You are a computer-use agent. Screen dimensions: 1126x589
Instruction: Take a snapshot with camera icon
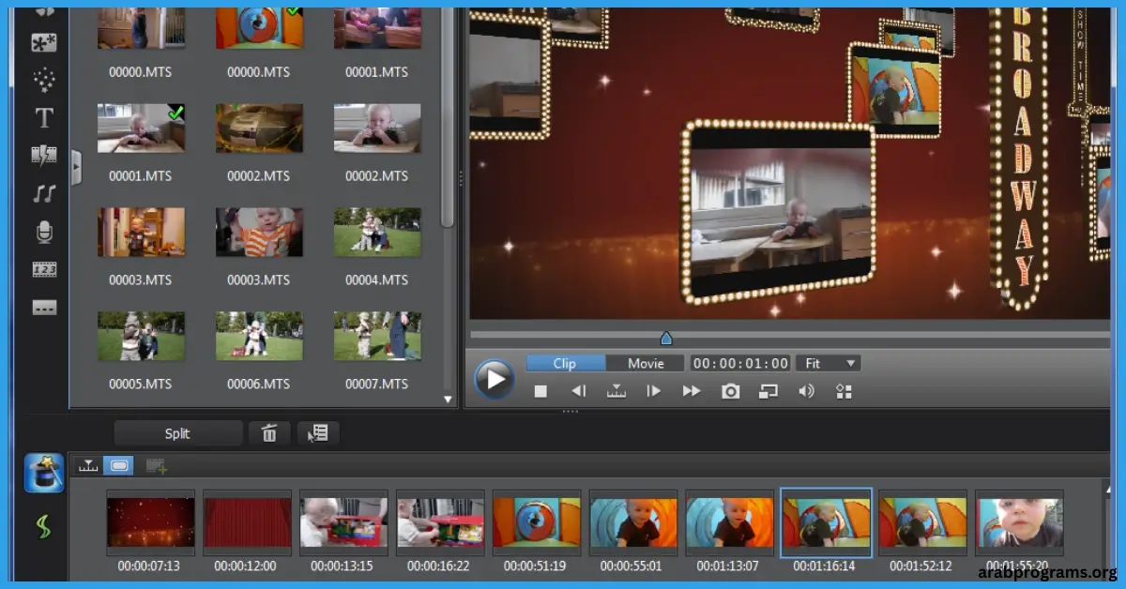click(x=731, y=391)
